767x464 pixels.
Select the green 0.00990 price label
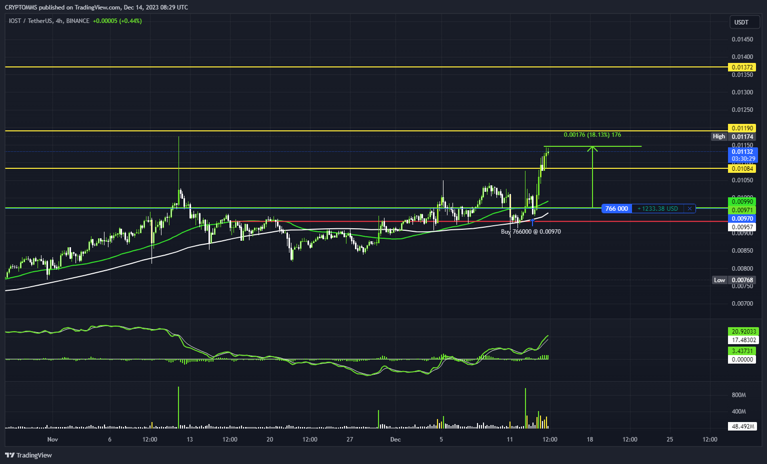[742, 202]
